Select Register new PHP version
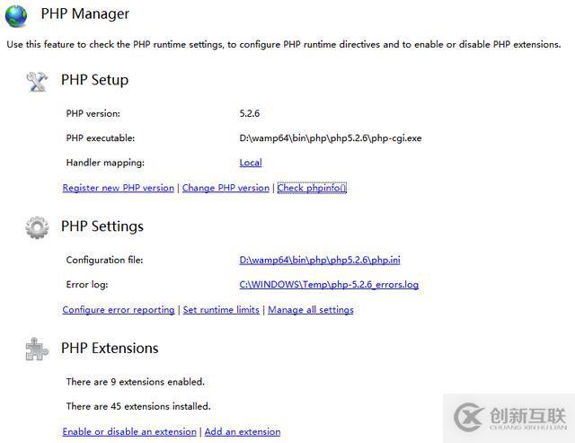The width and height of the screenshot is (575, 443). (119, 188)
